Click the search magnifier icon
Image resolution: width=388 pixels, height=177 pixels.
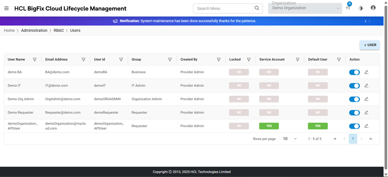click(256, 8)
